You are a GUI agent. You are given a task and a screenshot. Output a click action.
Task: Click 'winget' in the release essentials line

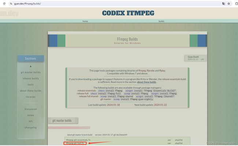(129, 91)
